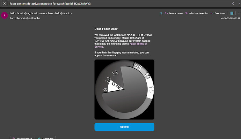Screen dimensions: 241x139
Task: Click Doorsturen in the message header
Action: (x=218, y=13)
